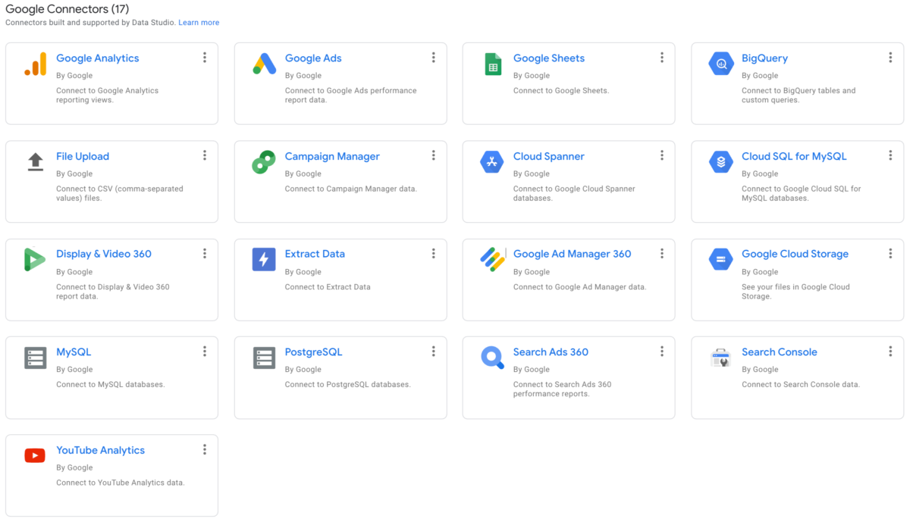Click the Google Analytics connector icon
910x525 pixels.
coord(35,64)
